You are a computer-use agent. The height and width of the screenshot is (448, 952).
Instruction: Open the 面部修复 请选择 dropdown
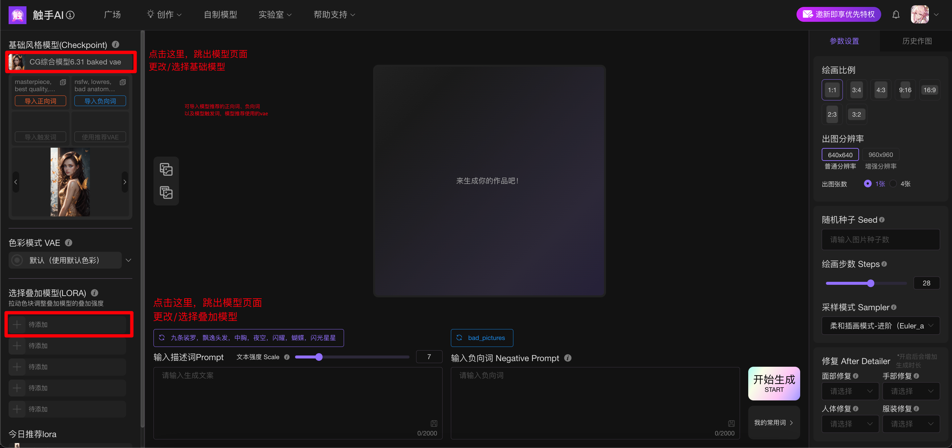[850, 391]
